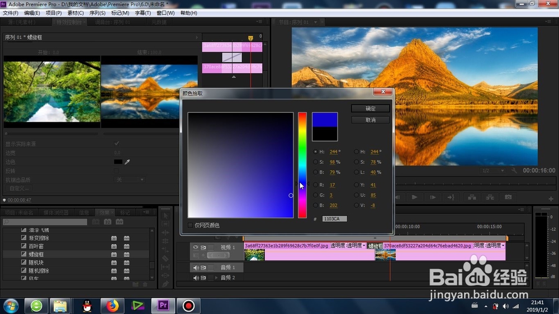Select the Selection arrow tool in tools panel
Viewport: 559px width, 314px height.
tap(165, 216)
